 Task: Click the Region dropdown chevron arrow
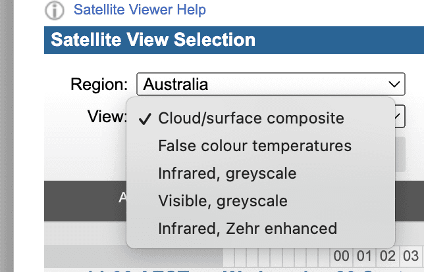point(394,84)
